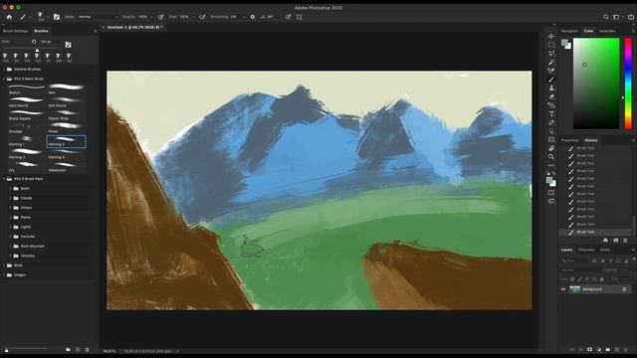Expand the General Brushes folder
The width and height of the screenshot is (637, 358).
4,70
